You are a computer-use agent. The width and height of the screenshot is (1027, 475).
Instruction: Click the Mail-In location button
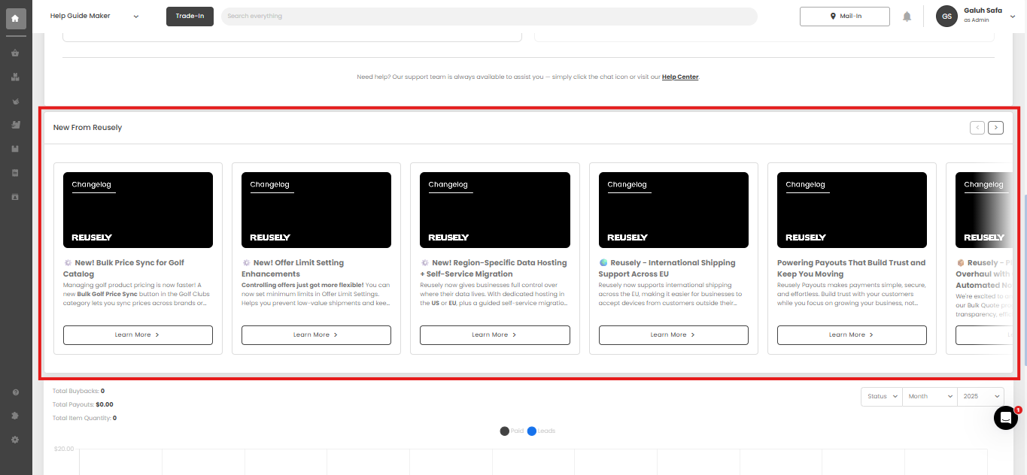[x=845, y=16]
